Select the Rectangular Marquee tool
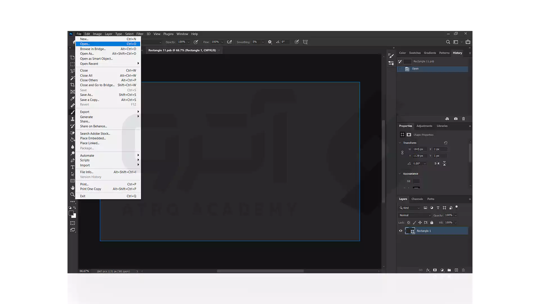The width and height of the screenshot is (540, 304). tap(73, 64)
